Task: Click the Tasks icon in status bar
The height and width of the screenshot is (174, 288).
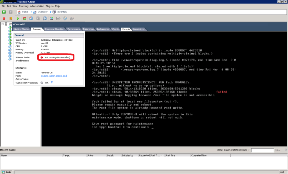Action: coord(3,172)
